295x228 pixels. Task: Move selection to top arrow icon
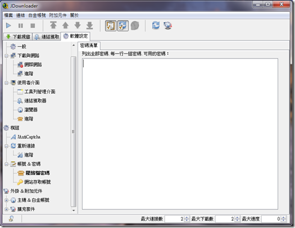pos(53,25)
